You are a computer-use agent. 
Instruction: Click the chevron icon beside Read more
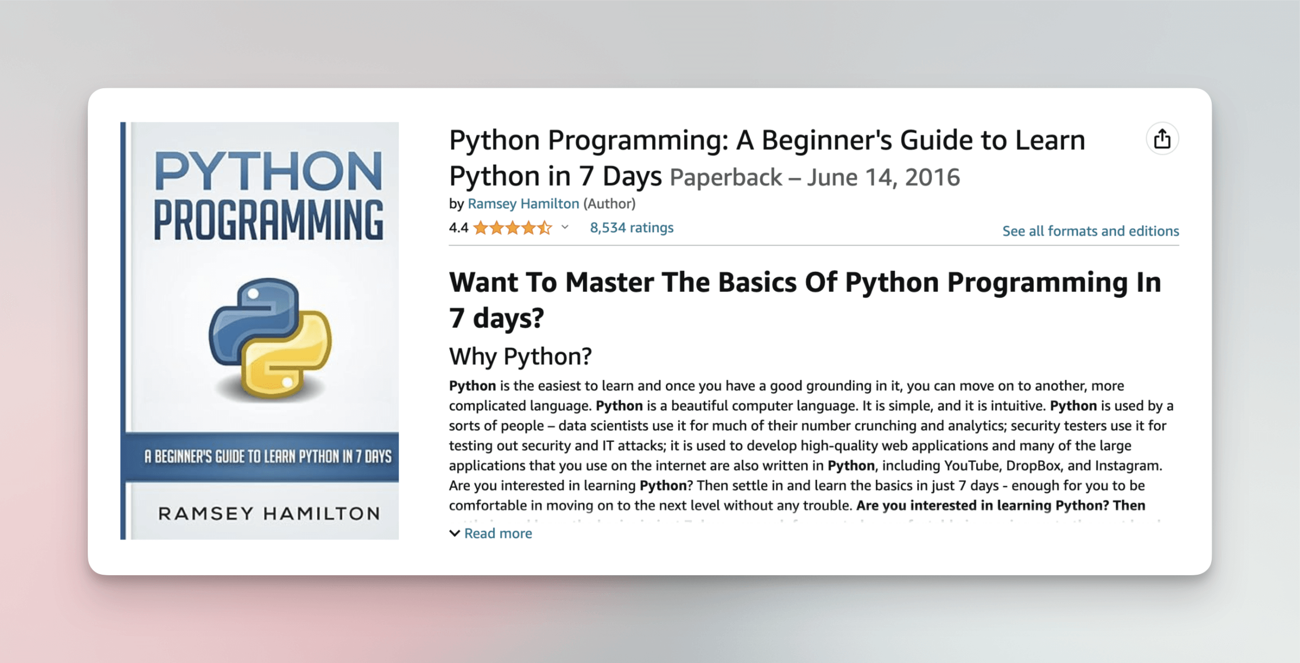coord(454,534)
